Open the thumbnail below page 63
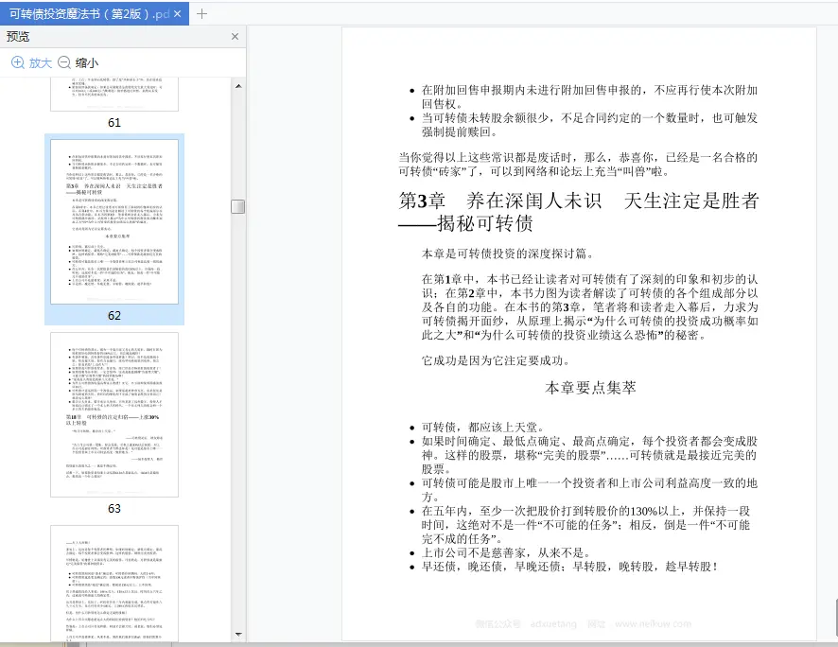838x647 pixels. click(114, 583)
